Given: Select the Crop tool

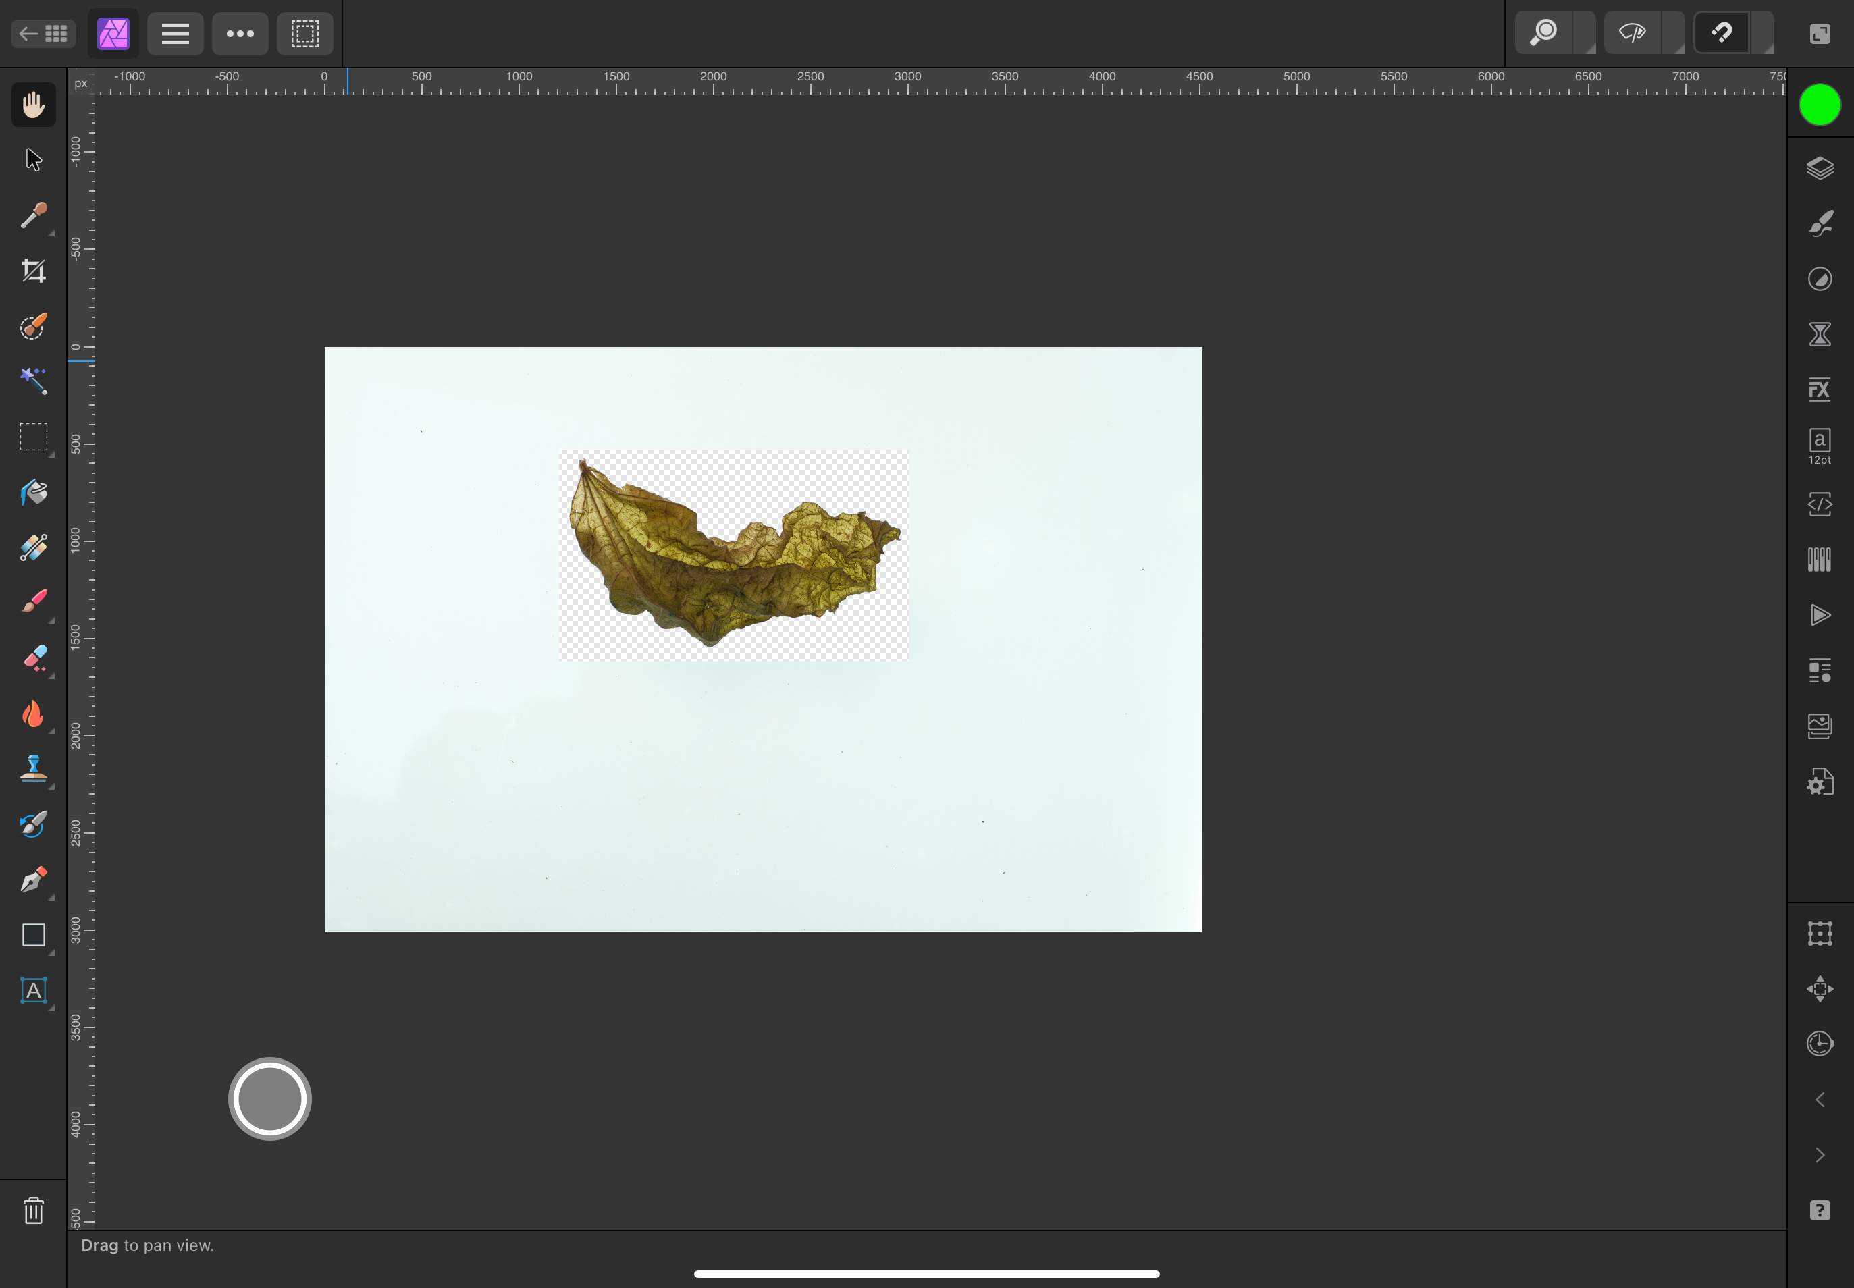Looking at the screenshot, I should click(x=33, y=270).
